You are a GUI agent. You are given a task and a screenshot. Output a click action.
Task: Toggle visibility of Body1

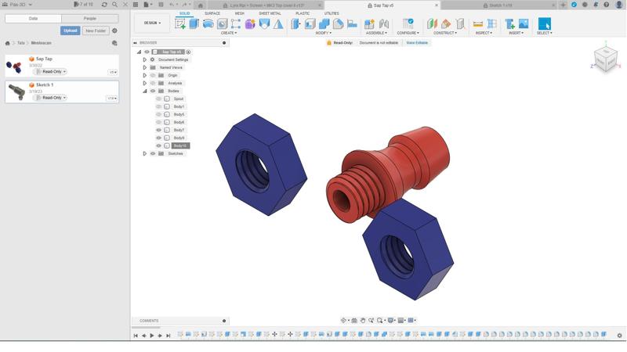158,106
